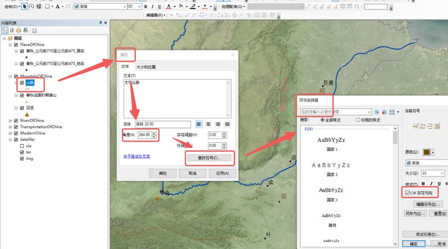Image resolution: width=448 pixels, height=249 pixels.
Task: Justify text in Properties dialog
Action: pos(227,124)
